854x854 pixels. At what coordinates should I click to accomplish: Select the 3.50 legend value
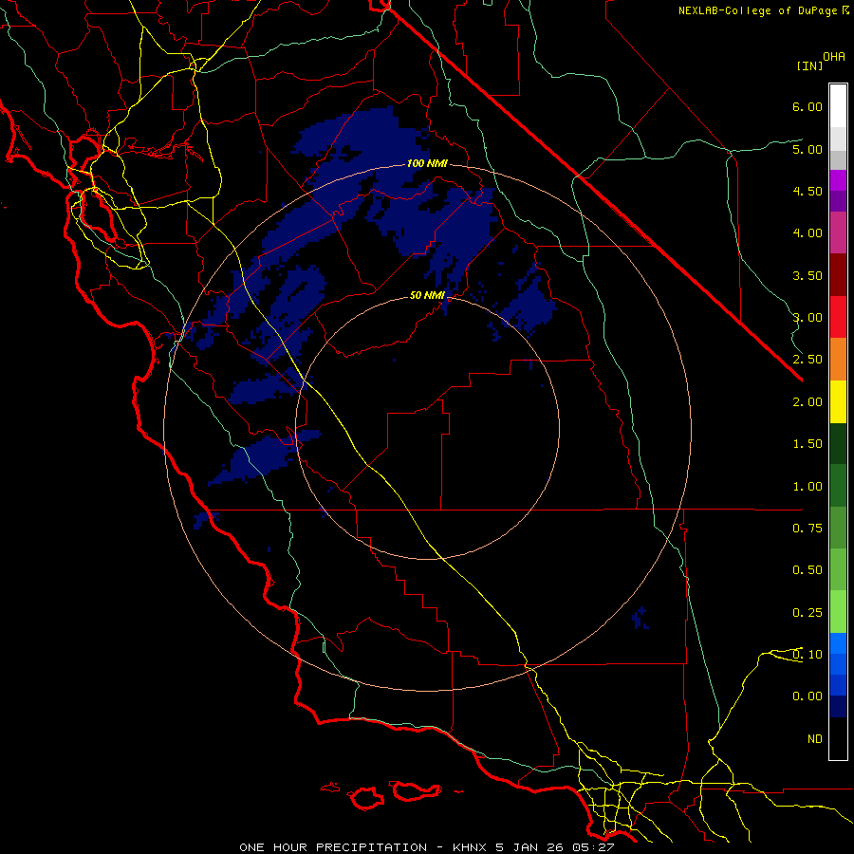pyautogui.click(x=808, y=275)
